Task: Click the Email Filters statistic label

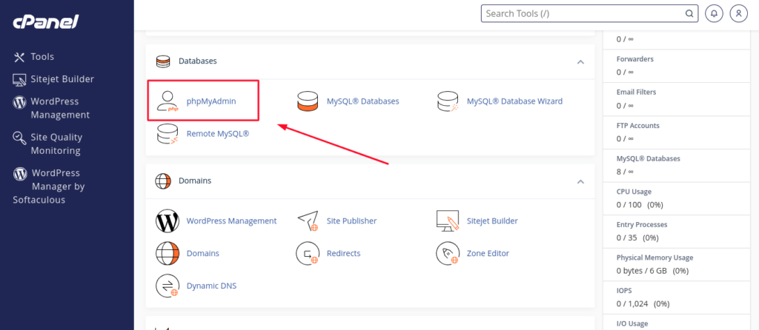Action: click(636, 92)
